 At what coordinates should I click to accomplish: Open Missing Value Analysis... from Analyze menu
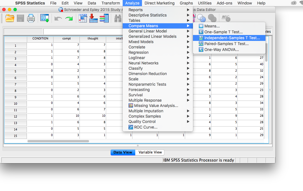(158, 106)
